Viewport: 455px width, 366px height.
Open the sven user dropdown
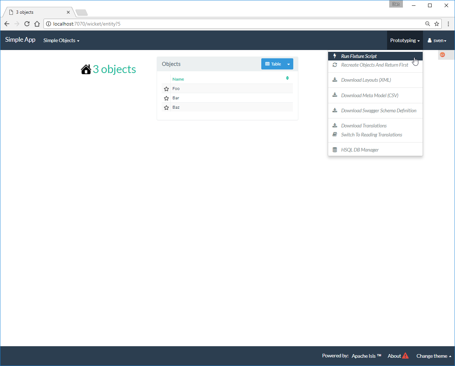[x=437, y=40]
